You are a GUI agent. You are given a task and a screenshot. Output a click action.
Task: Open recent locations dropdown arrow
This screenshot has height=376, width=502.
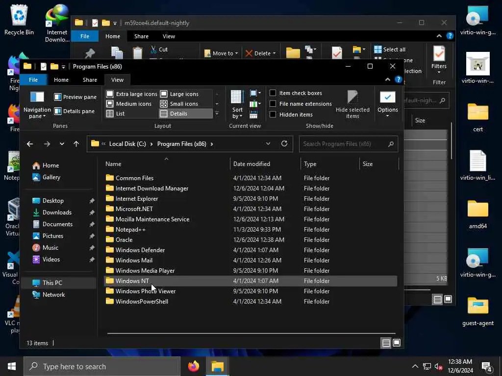click(x=62, y=144)
